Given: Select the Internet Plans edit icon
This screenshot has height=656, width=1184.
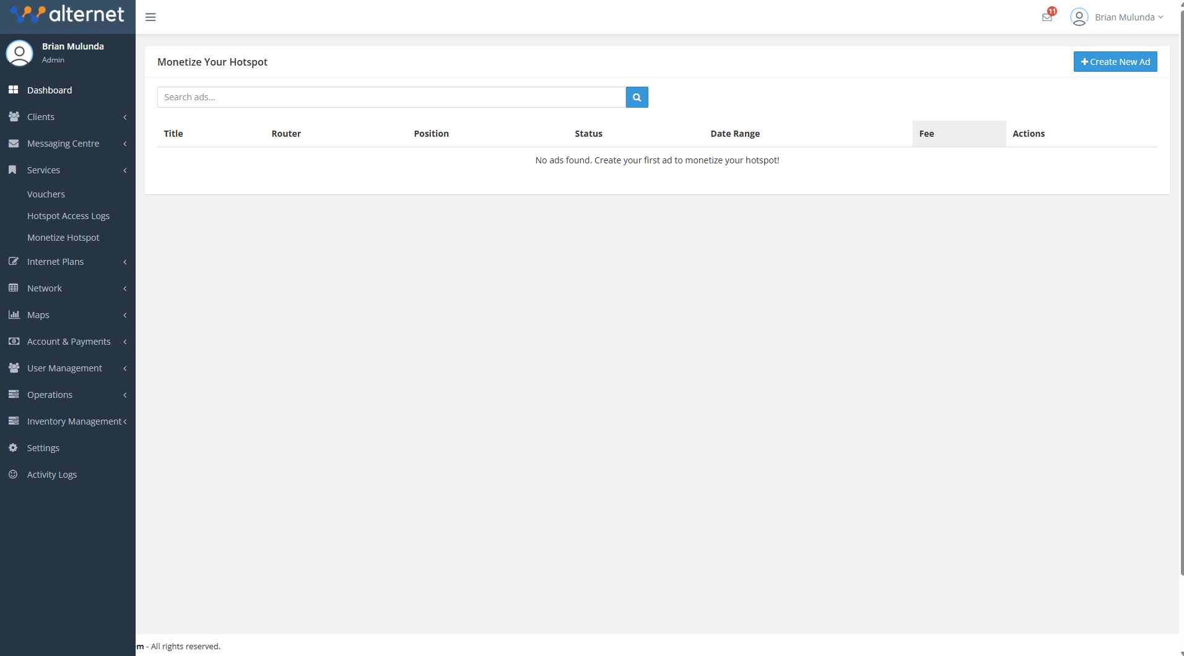Looking at the screenshot, I should 14,261.
